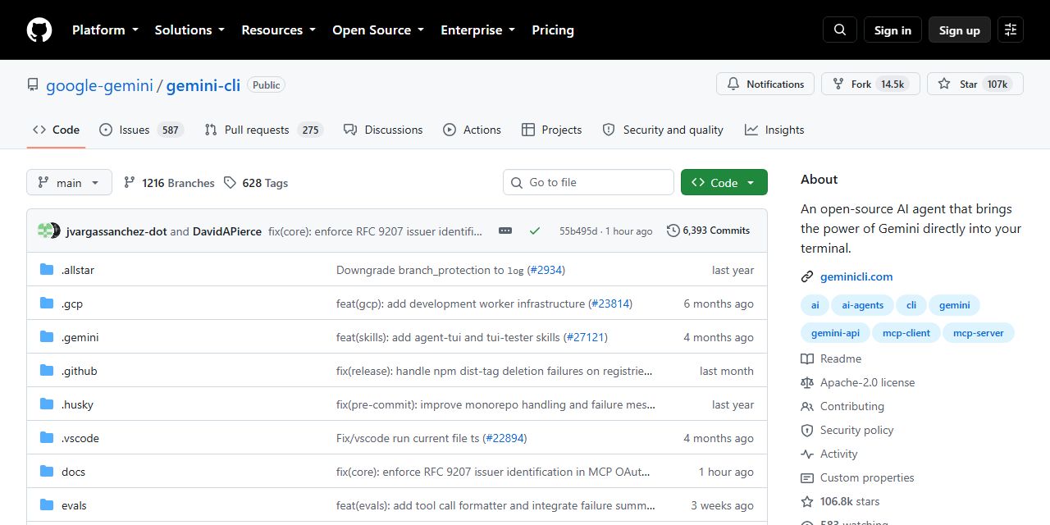Expand the Open Source menu
1050x525 pixels.
pyautogui.click(x=378, y=30)
